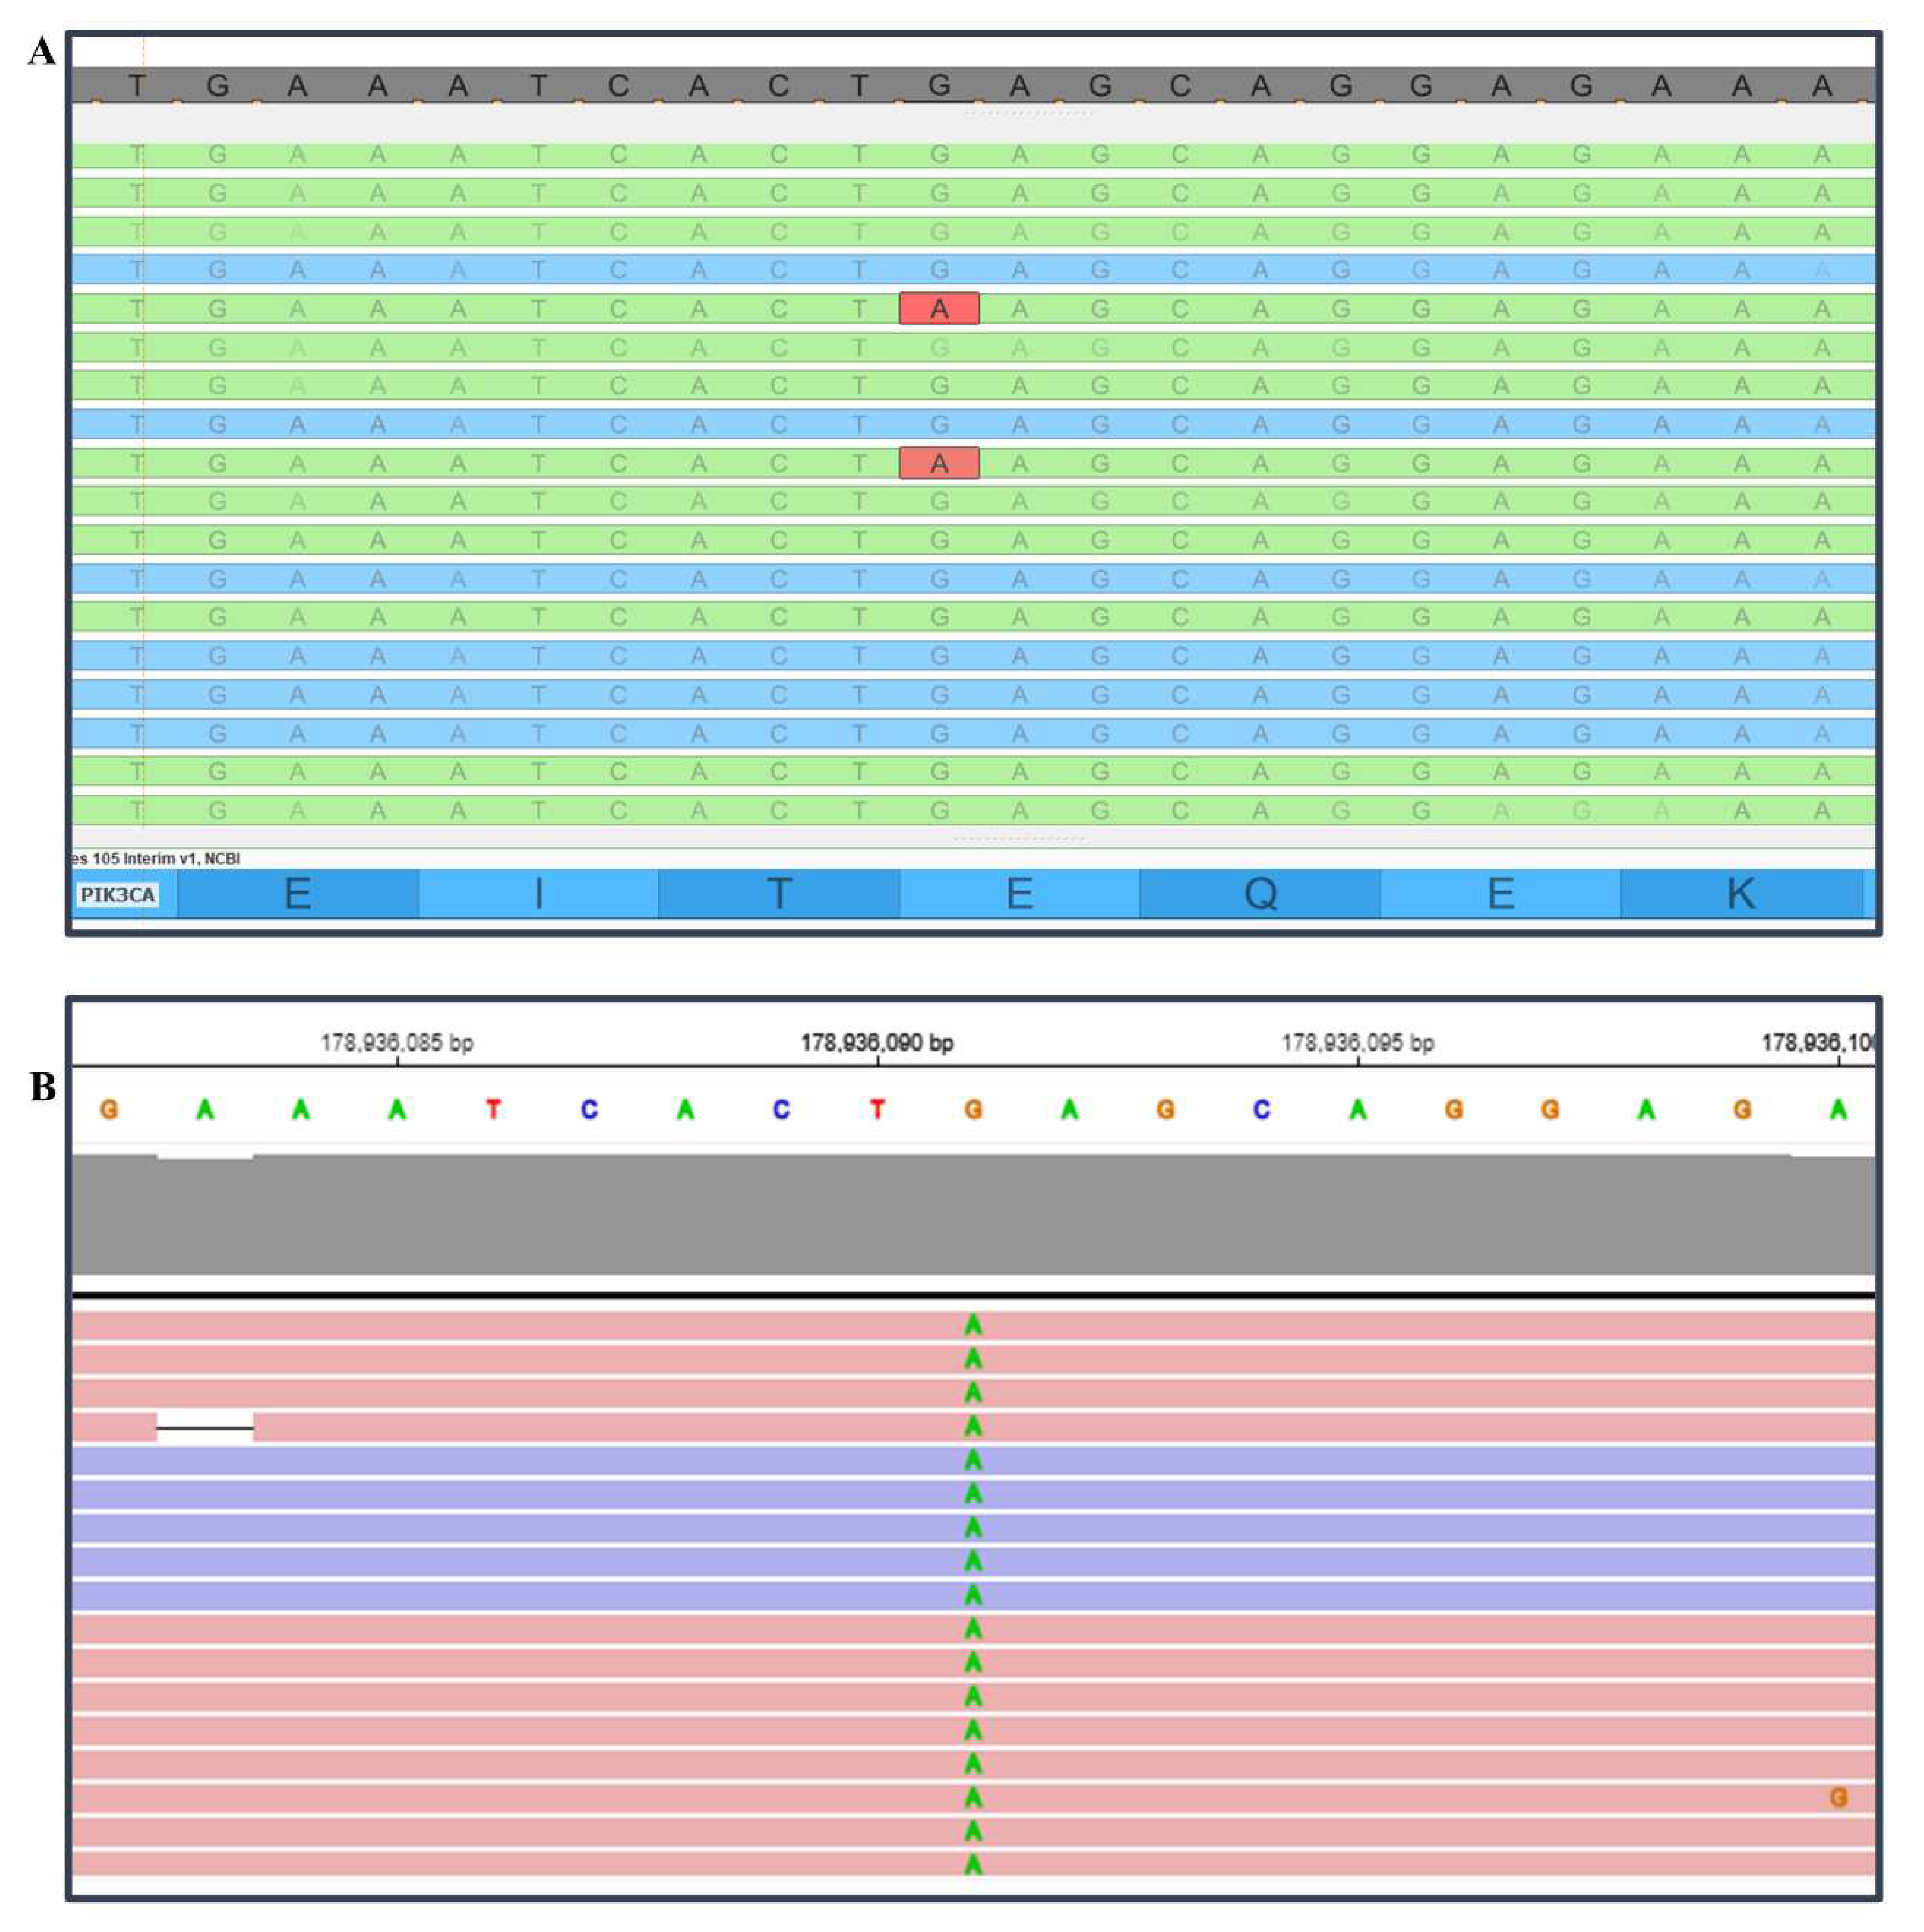Click the K amino acid block

(x=1741, y=894)
